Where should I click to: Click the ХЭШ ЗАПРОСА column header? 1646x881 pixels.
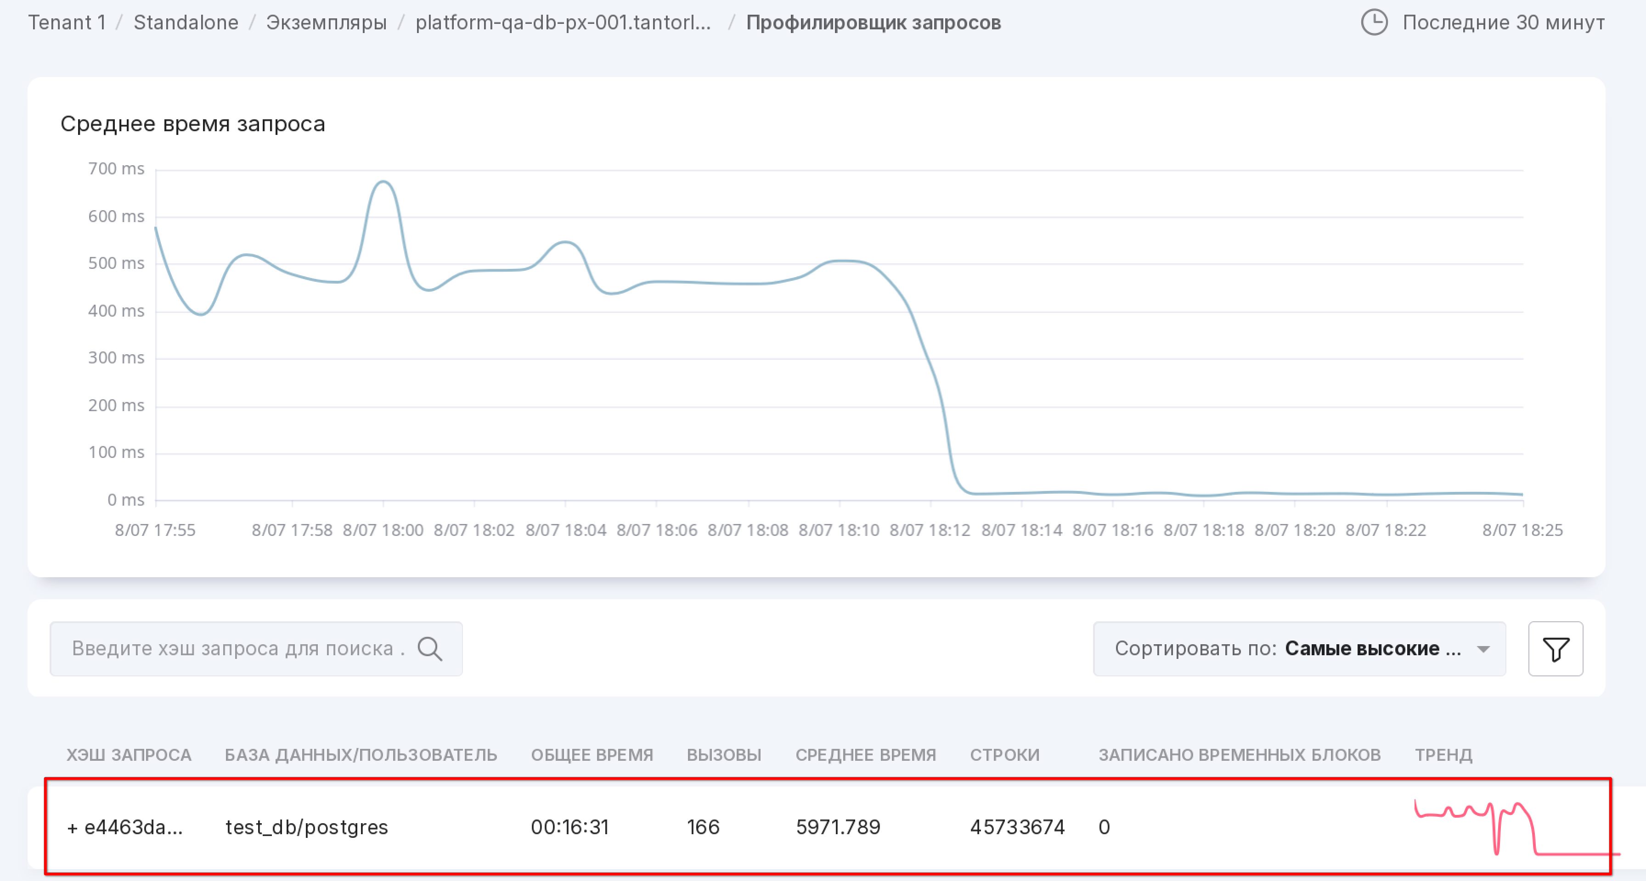(129, 755)
